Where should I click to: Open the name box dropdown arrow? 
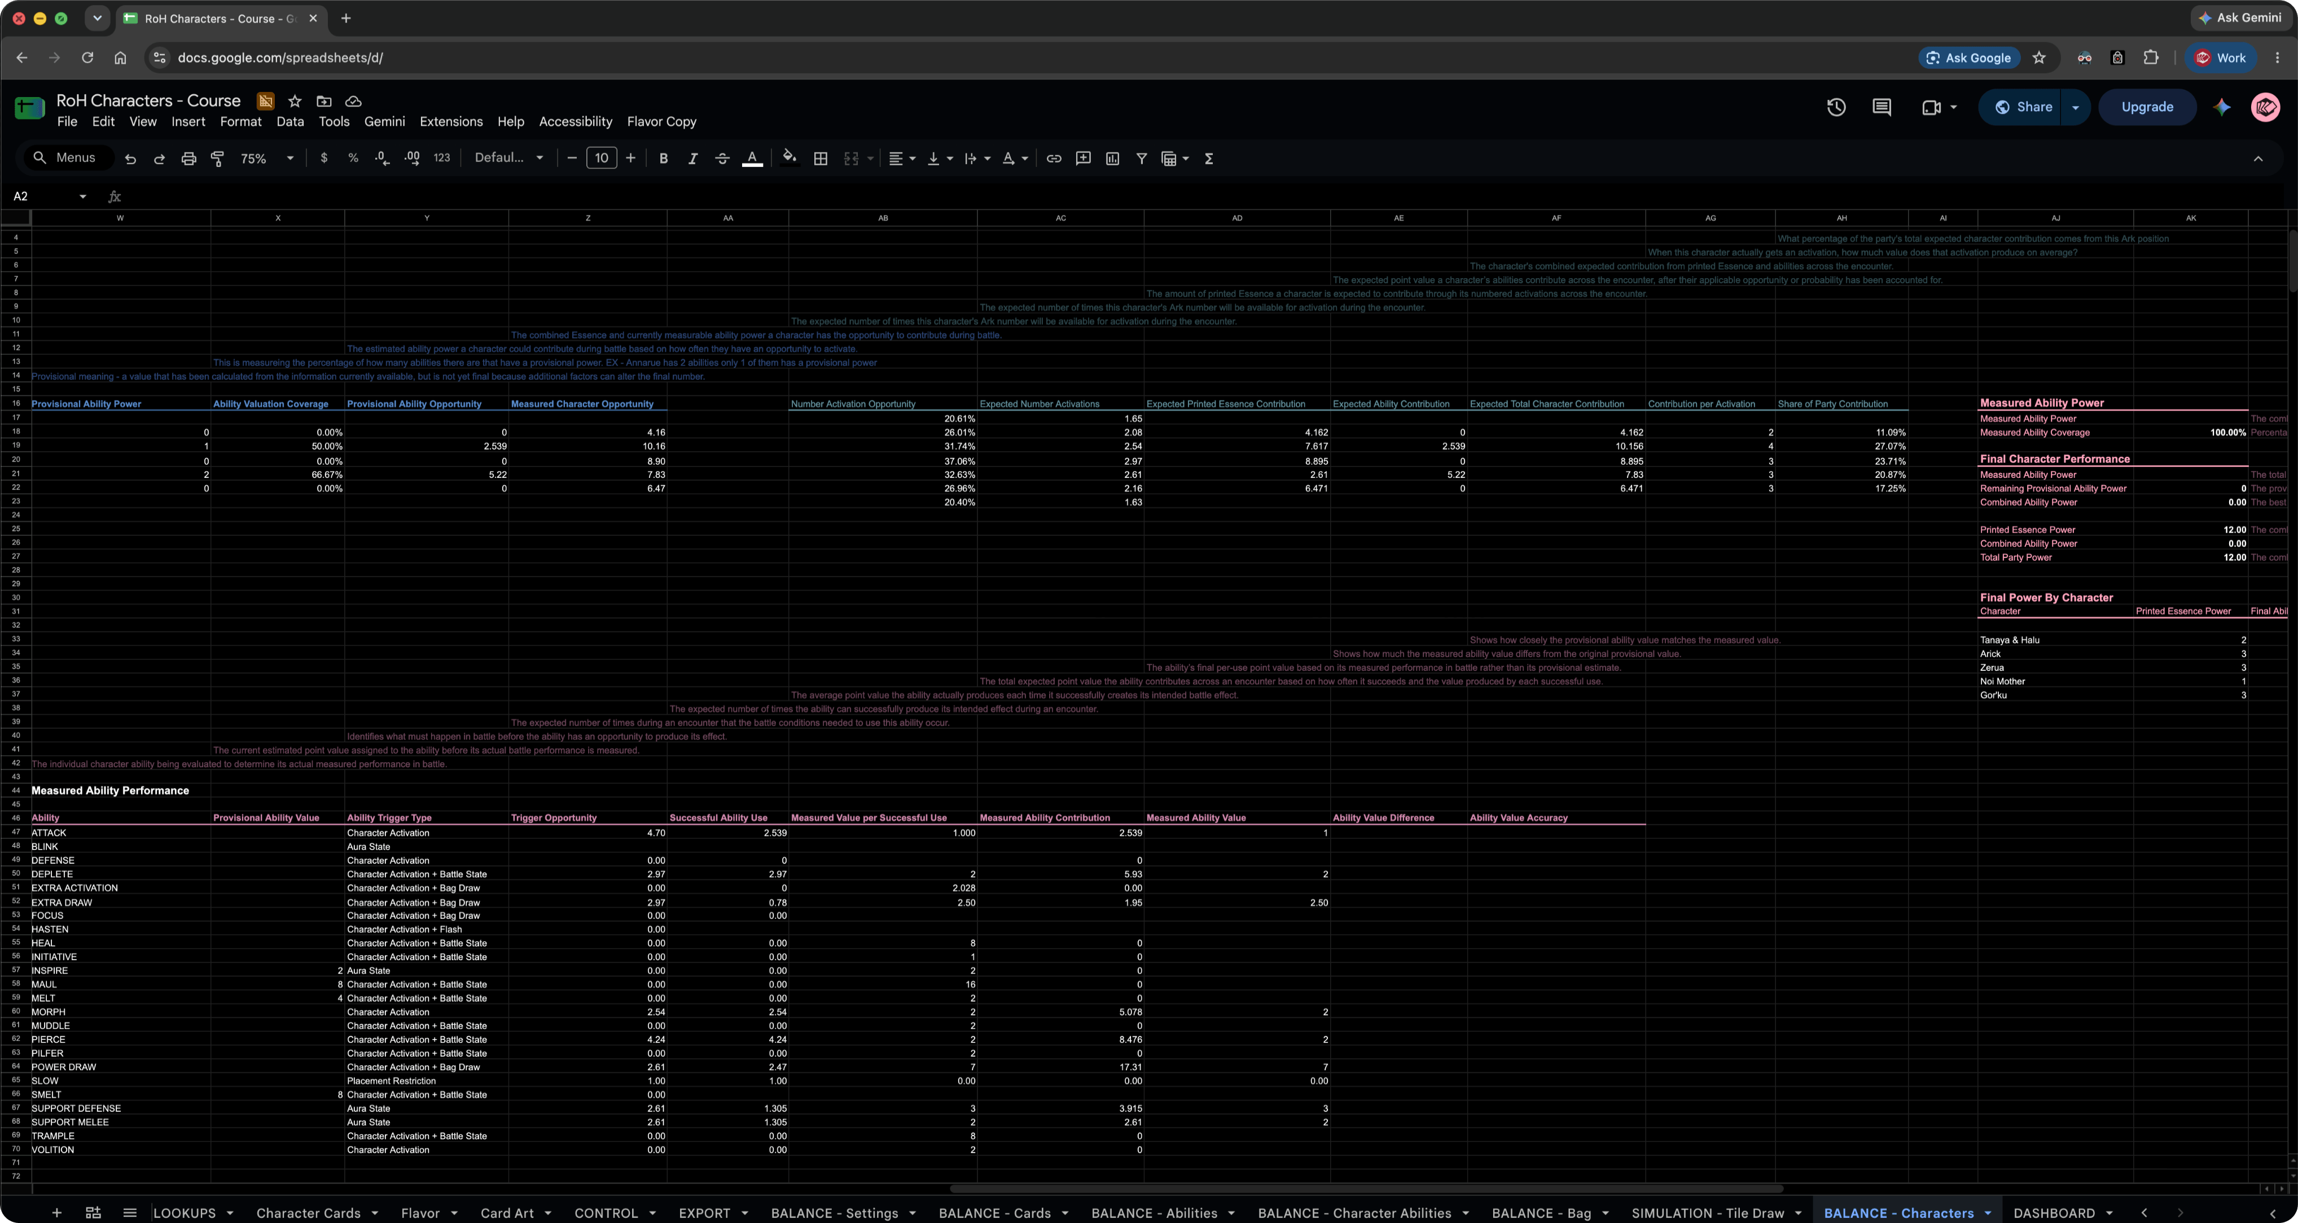tap(83, 196)
